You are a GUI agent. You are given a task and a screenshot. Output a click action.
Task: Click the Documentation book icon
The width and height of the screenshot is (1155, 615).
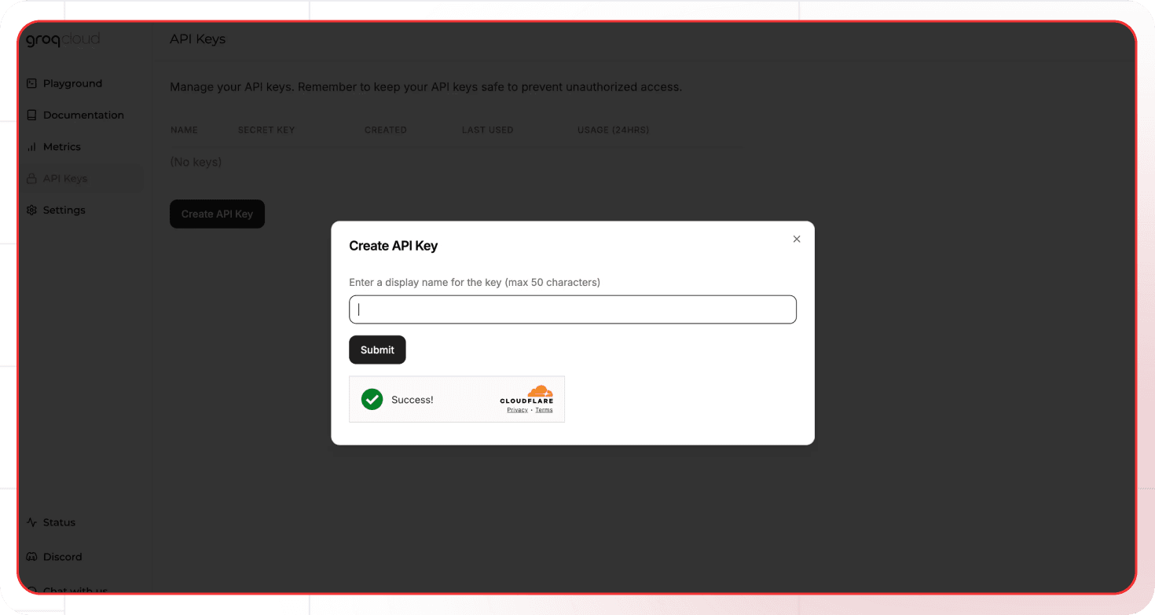32,115
